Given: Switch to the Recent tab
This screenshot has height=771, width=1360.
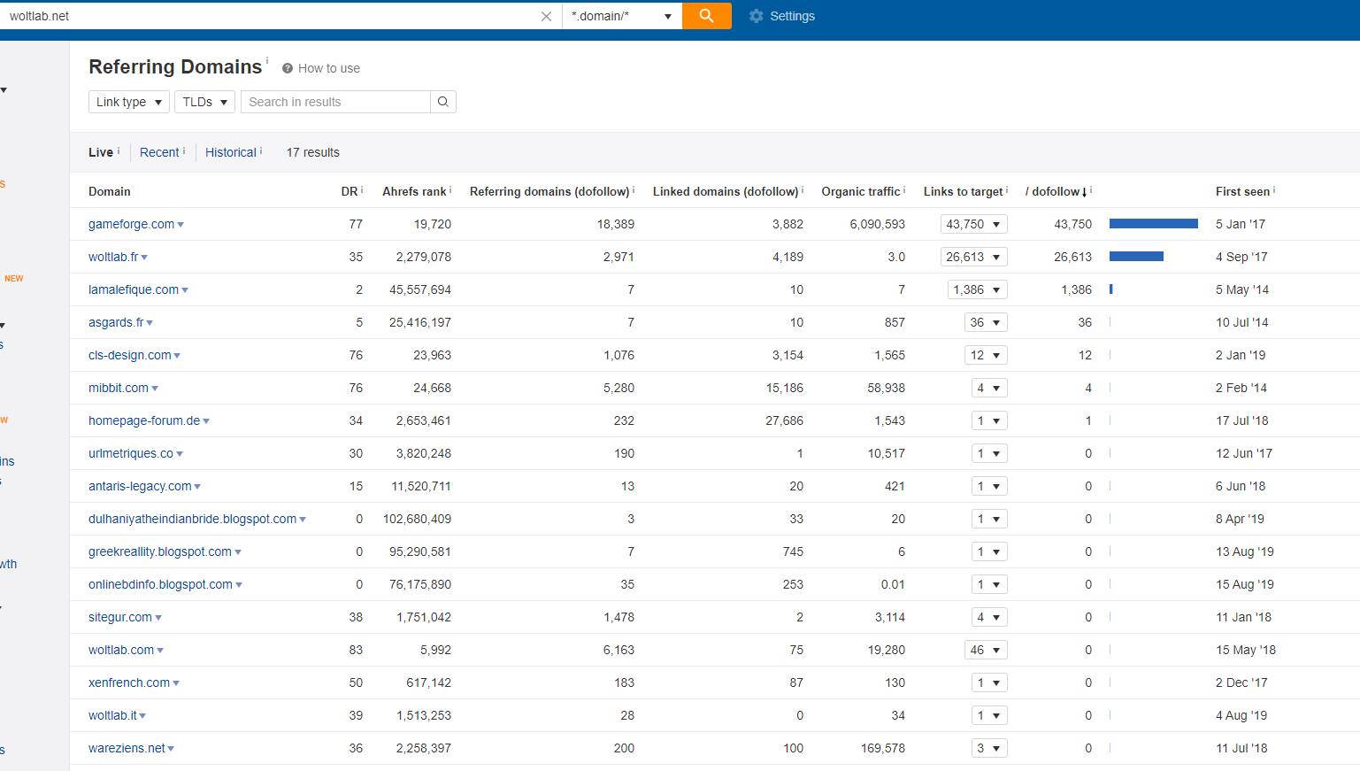Looking at the screenshot, I should coord(159,152).
